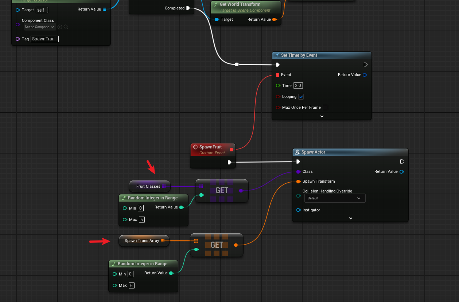Click the index pin of the orange GET node
Screen dimensions: 459x302
(196, 250)
